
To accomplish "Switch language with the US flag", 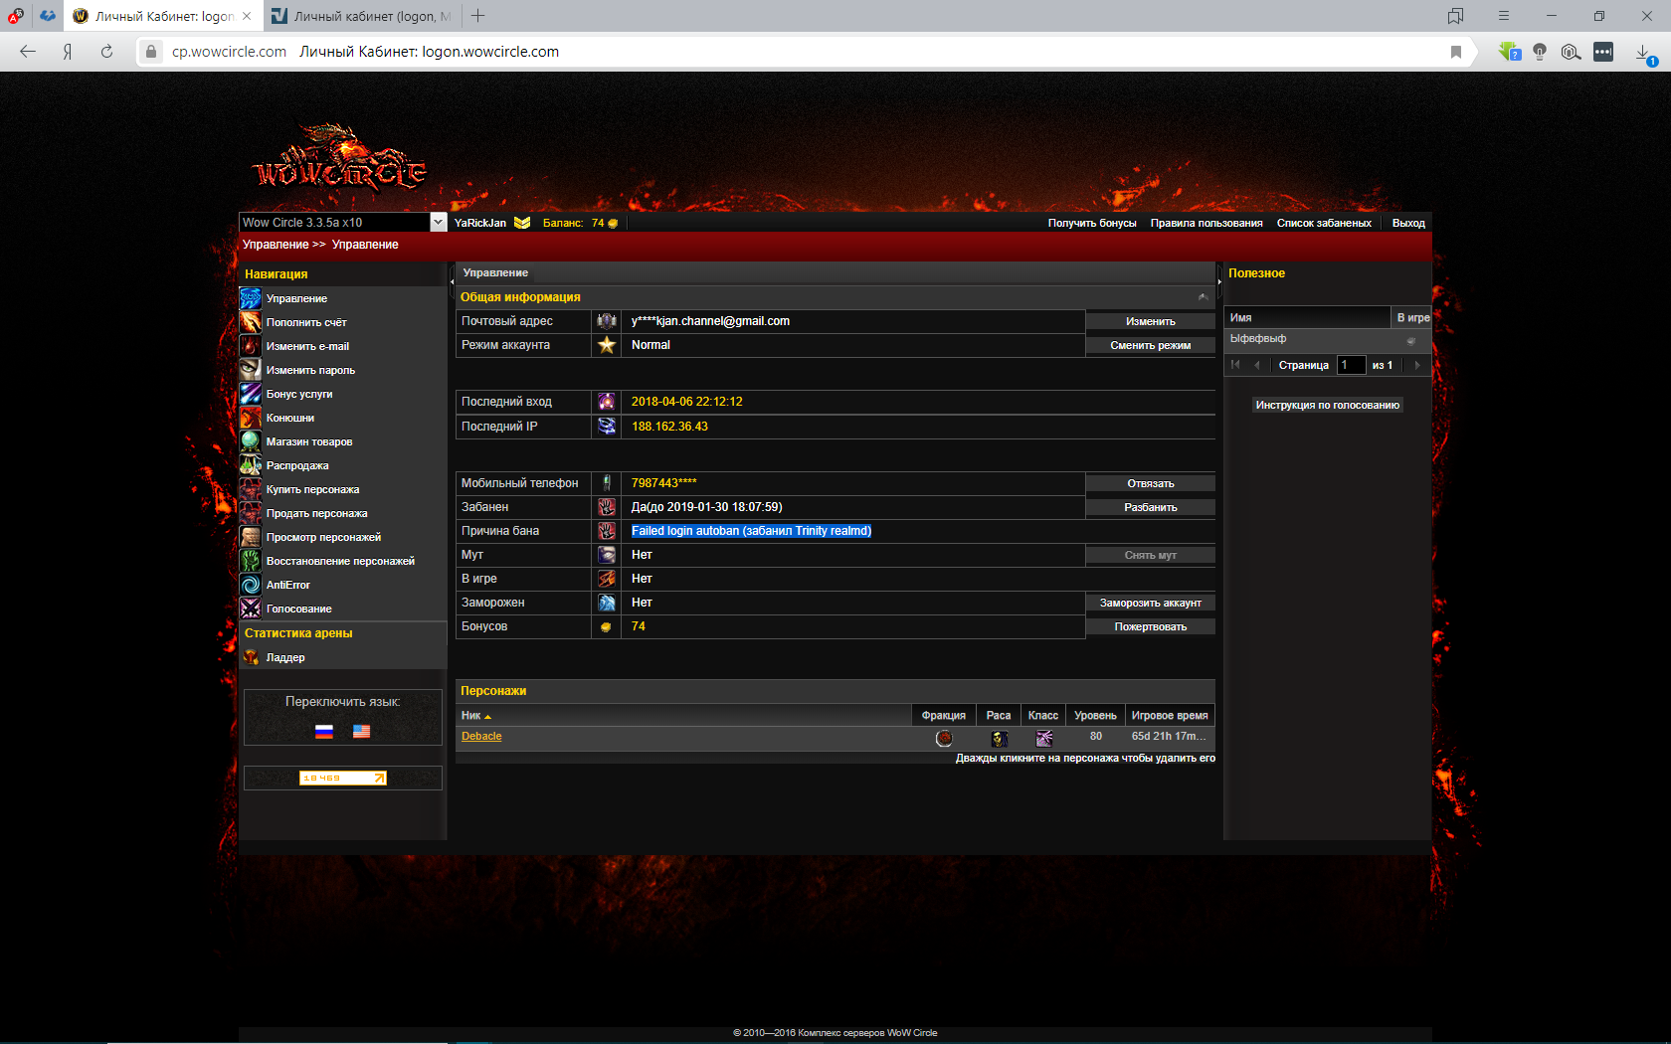I will click(x=361, y=732).
